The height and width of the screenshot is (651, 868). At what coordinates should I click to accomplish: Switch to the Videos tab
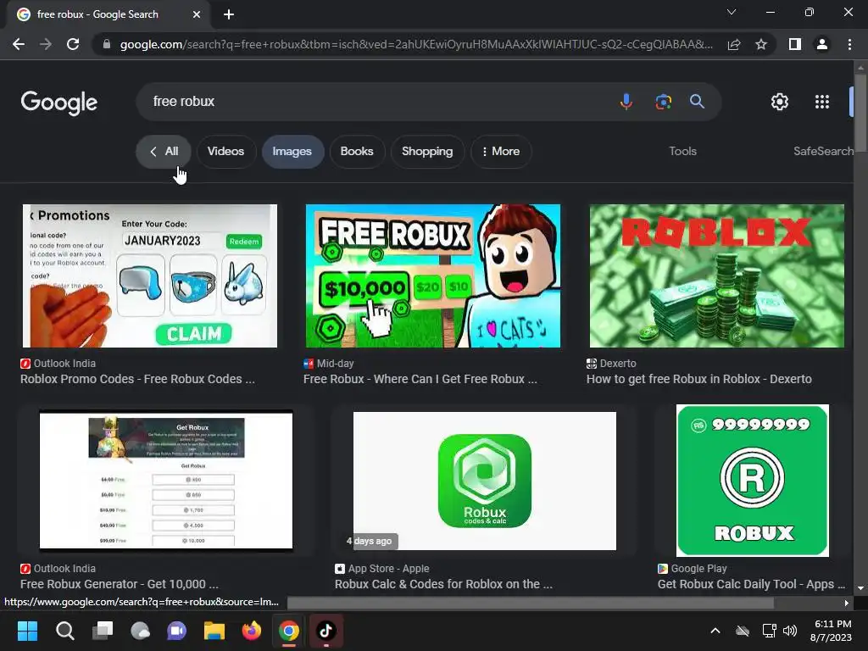coord(225,151)
